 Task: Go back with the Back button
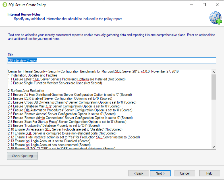point(139,173)
